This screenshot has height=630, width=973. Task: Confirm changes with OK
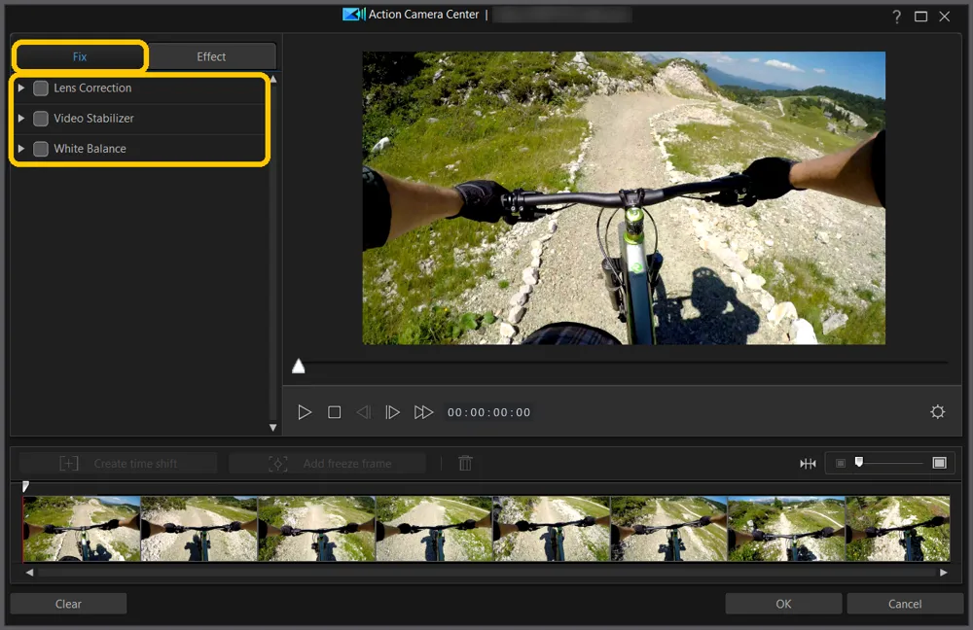tap(783, 604)
